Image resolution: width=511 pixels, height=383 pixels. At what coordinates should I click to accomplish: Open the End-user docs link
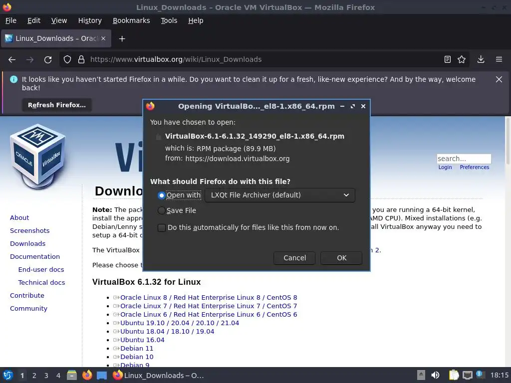[x=41, y=270]
